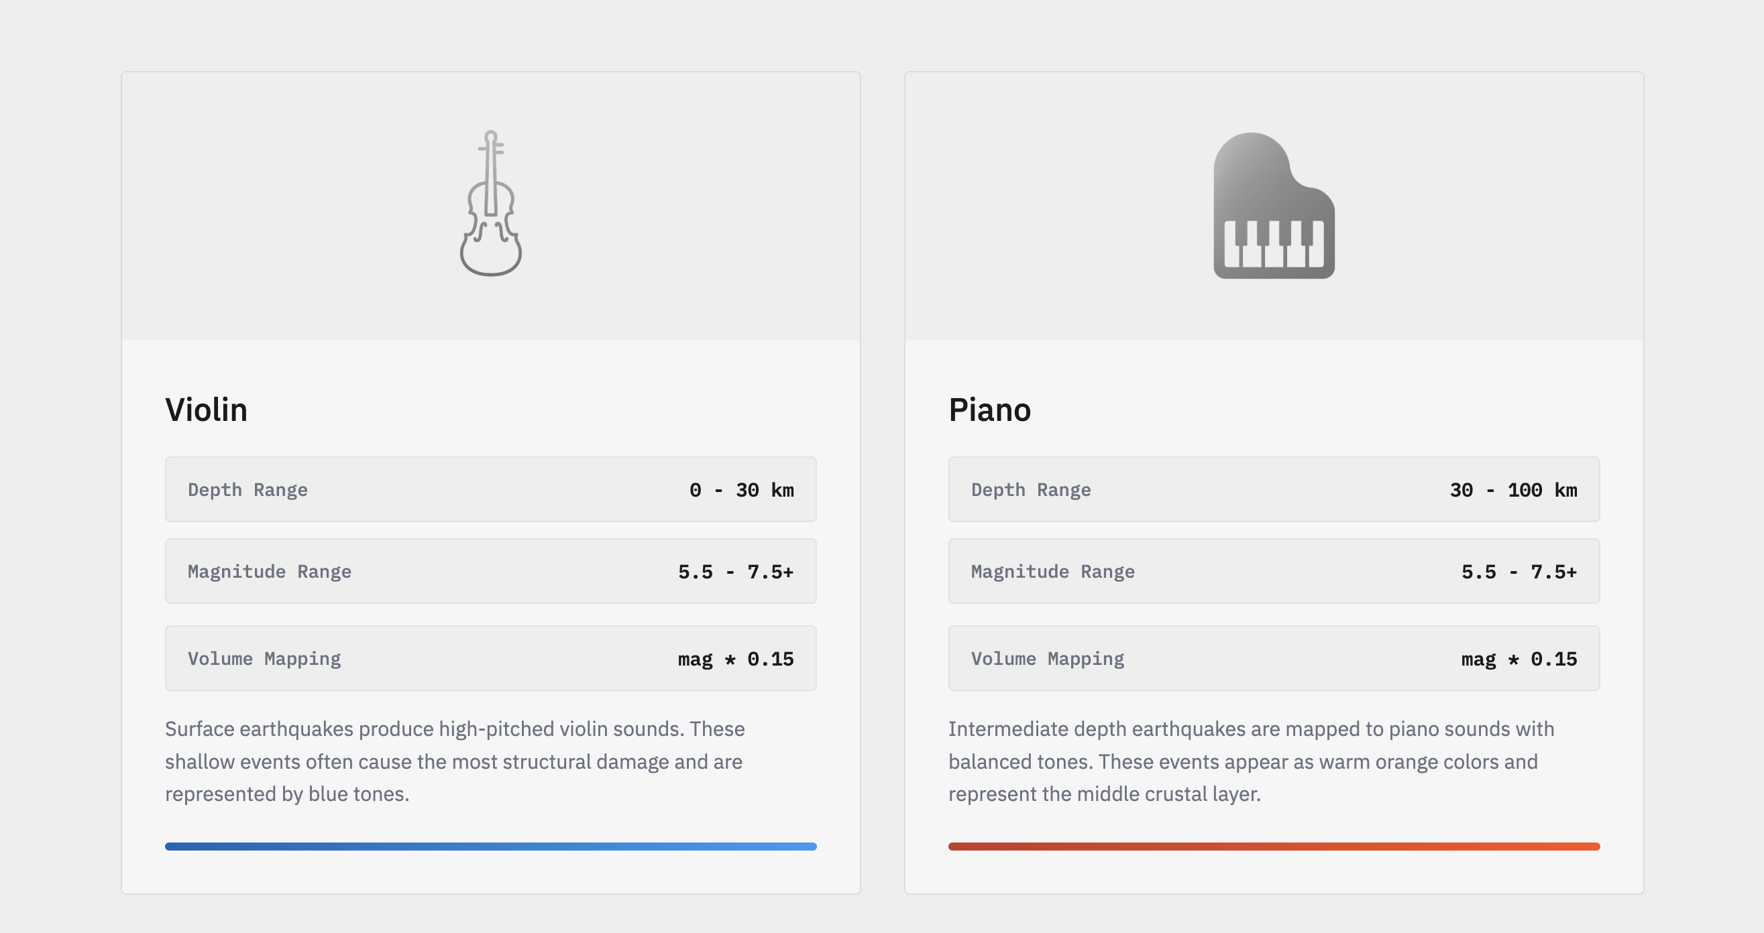This screenshot has width=1764, height=933.
Task: Click Piano's Depth Range label
Action: tap(1031, 490)
